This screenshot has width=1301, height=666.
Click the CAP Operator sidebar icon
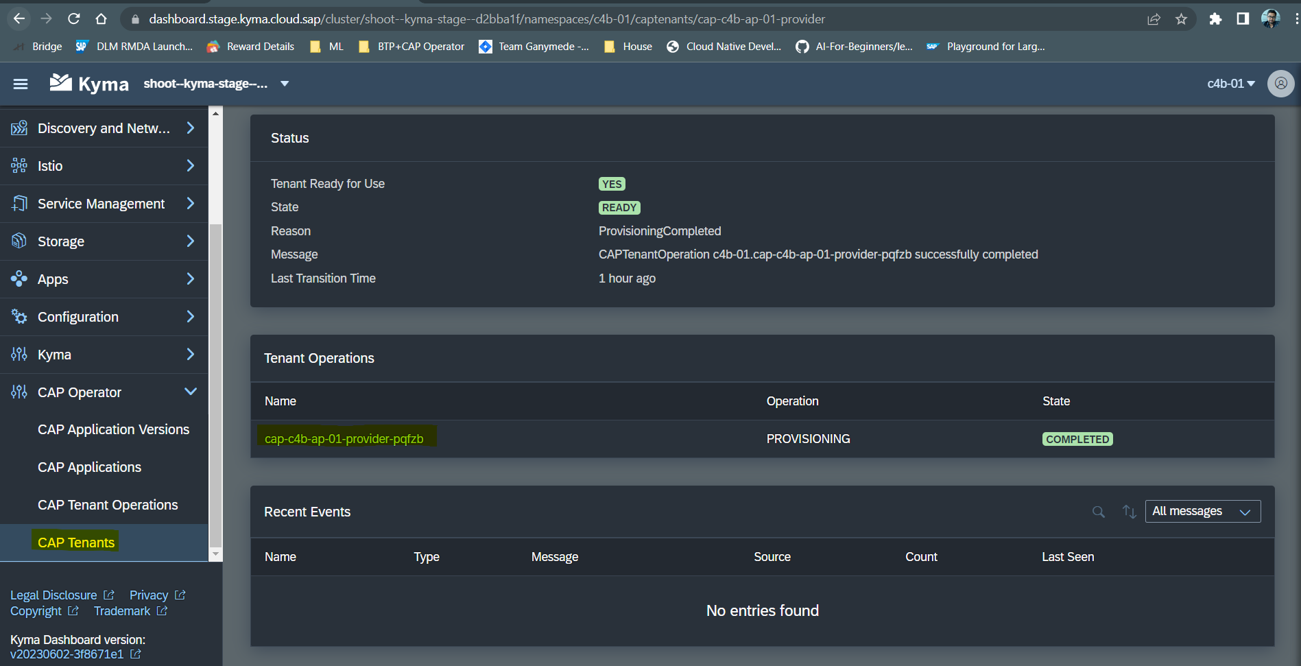tap(19, 392)
